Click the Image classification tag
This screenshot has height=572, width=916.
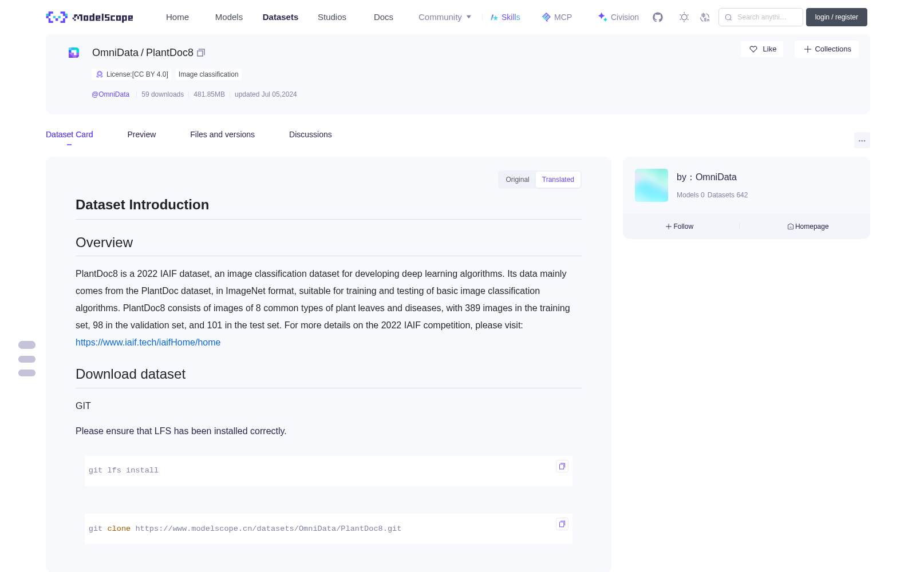[x=208, y=74]
